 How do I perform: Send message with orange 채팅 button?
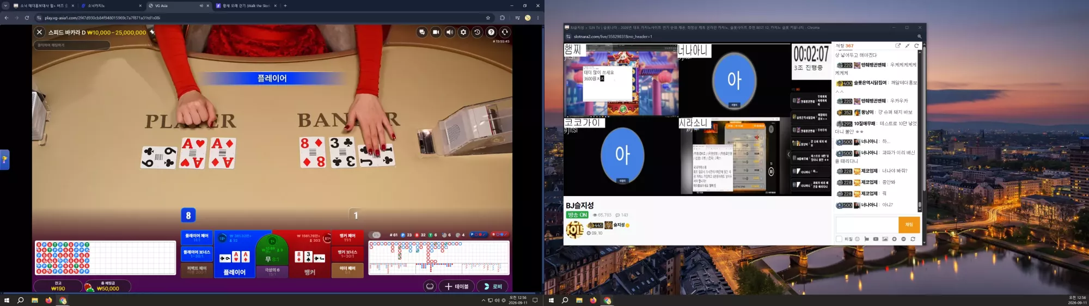click(909, 224)
